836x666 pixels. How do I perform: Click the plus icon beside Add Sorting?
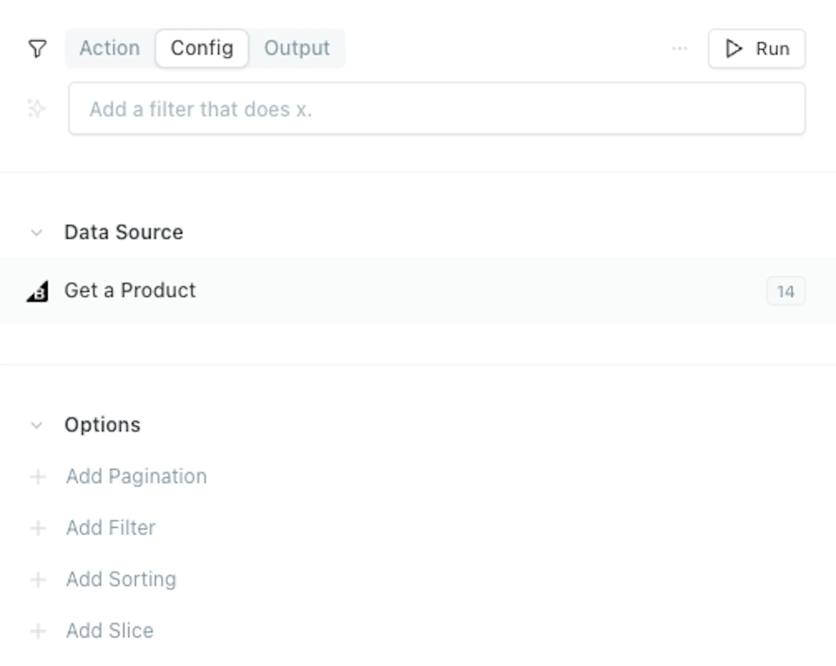pyautogui.click(x=38, y=579)
